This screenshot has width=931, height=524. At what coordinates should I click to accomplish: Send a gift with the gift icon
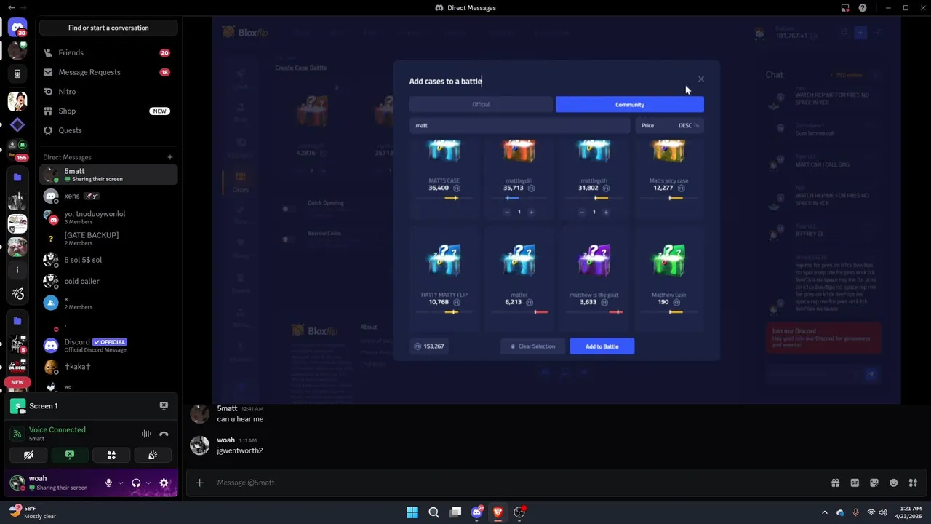coord(835,483)
